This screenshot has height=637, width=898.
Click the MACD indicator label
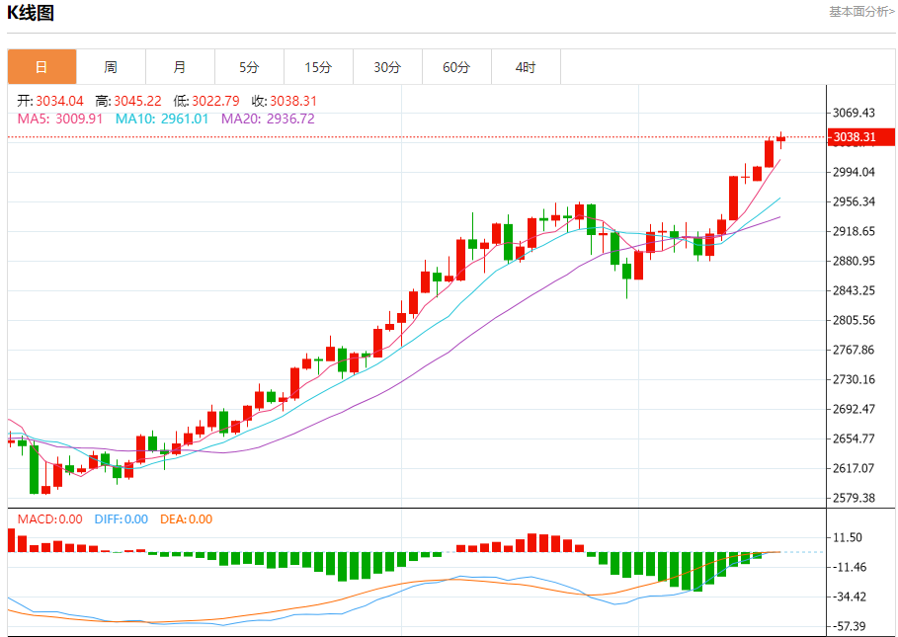point(49,519)
